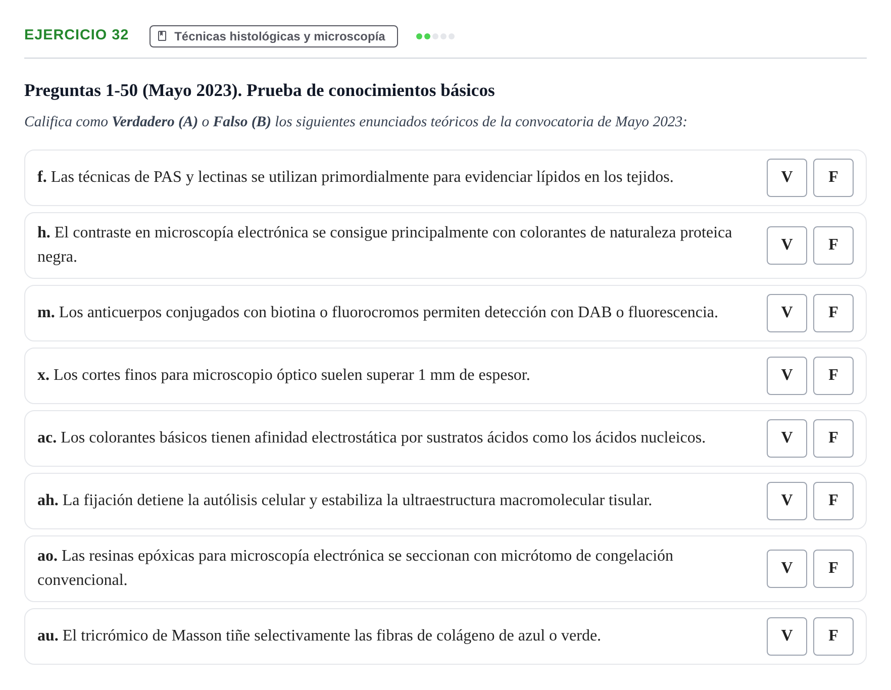This screenshot has width=891, height=690.
Task: Click statement text about PAS y lectinas
Action: pos(356,177)
